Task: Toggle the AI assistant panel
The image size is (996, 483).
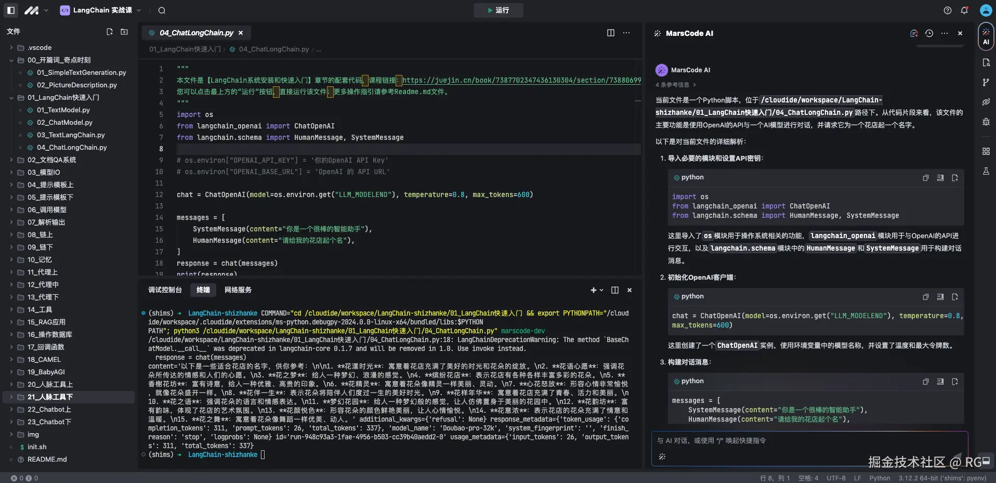Action: click(986, 36)
